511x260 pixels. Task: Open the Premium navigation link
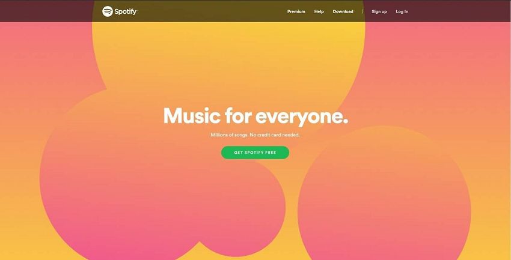(x=296, y=11)
